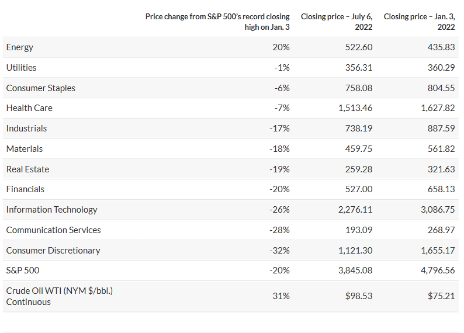
Task: Select the 'Closing price – July 6, 2022' header
Action: coord(337,22)
